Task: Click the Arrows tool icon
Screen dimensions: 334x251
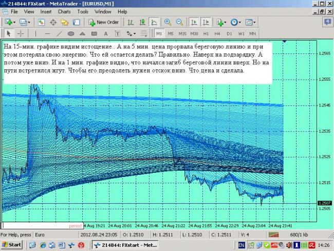Action: coord(129,34)
